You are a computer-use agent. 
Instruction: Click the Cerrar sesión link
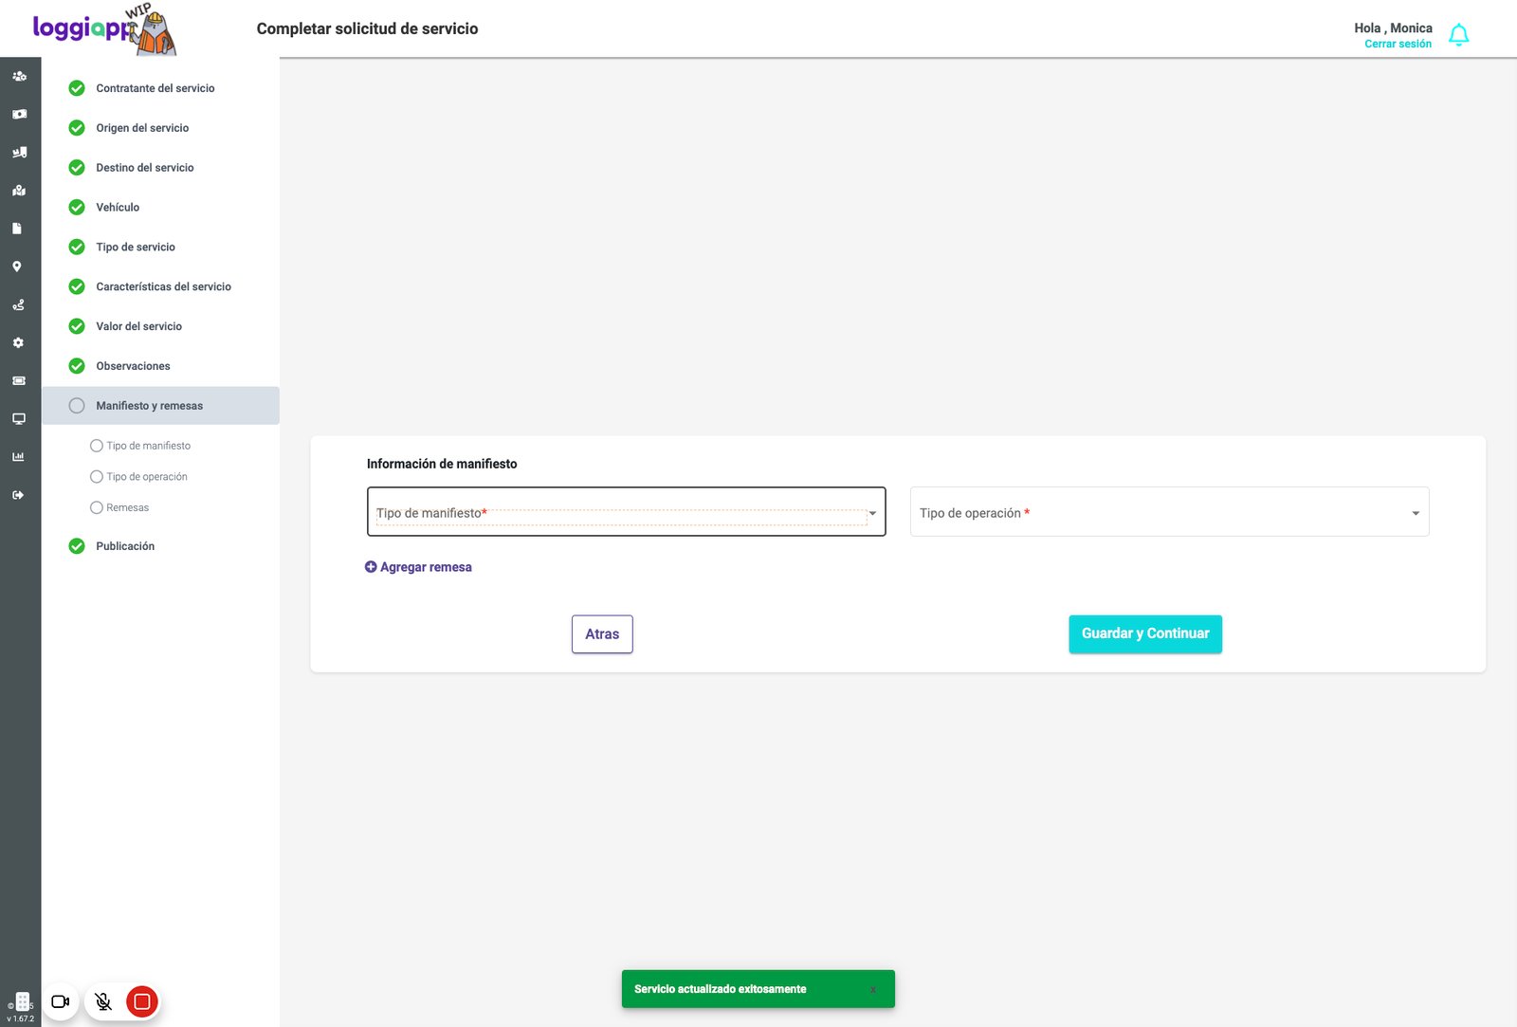point(1398,45)
